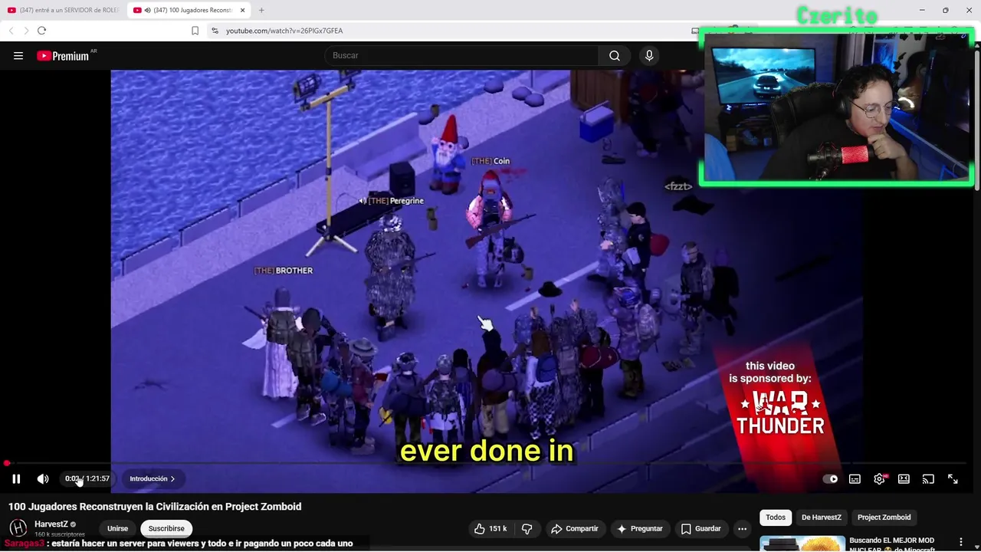This screenshot has width=981, height=552.
Task: Open options menu for the recommended video
Action: pyautogui.click(x=960, y=542)
